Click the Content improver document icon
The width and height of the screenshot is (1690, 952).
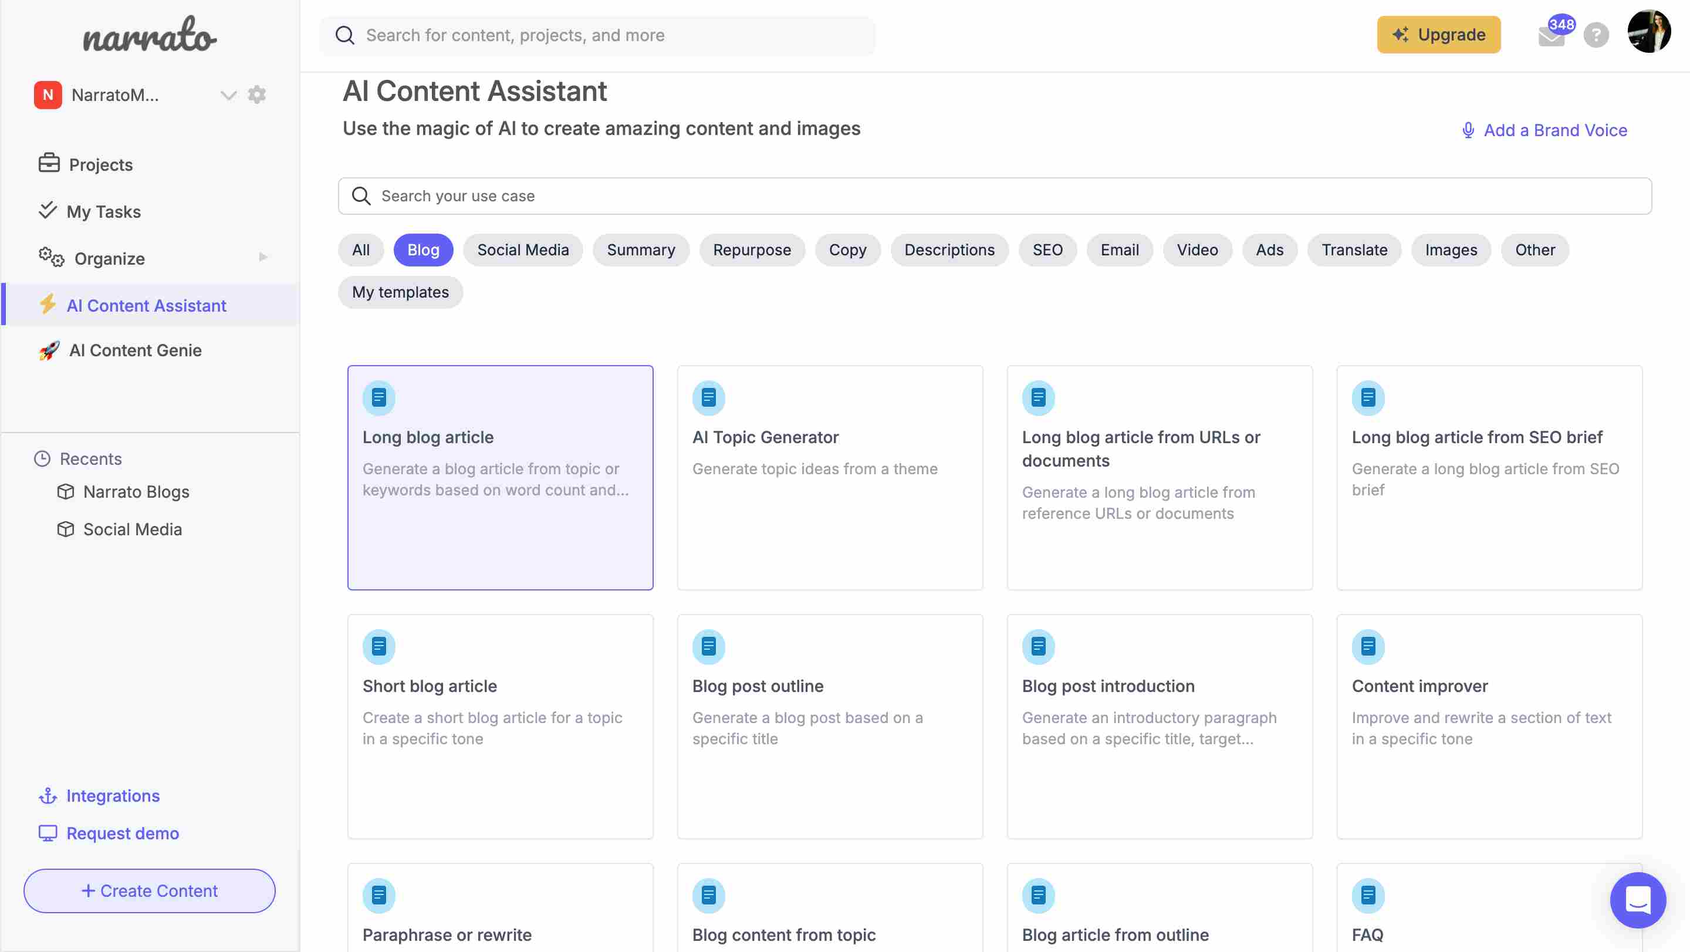click(x=1368, y=647)
